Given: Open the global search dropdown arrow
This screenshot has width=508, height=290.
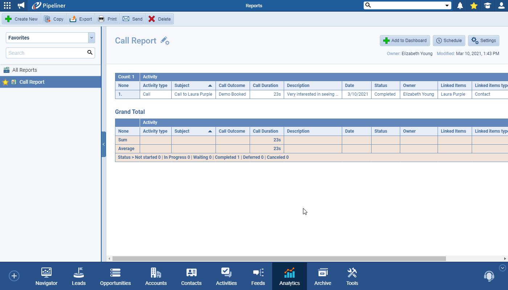Looking at the screenshot, I should point(447,5).
